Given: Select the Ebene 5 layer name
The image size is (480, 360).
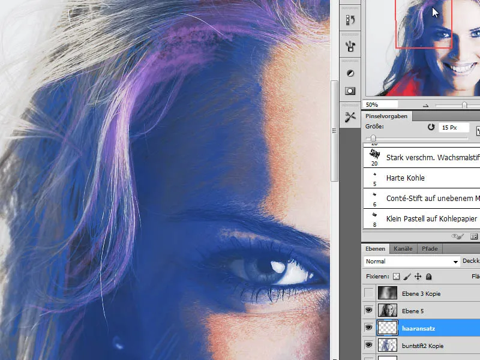Looking at the screenshot, I should [413, 311].
